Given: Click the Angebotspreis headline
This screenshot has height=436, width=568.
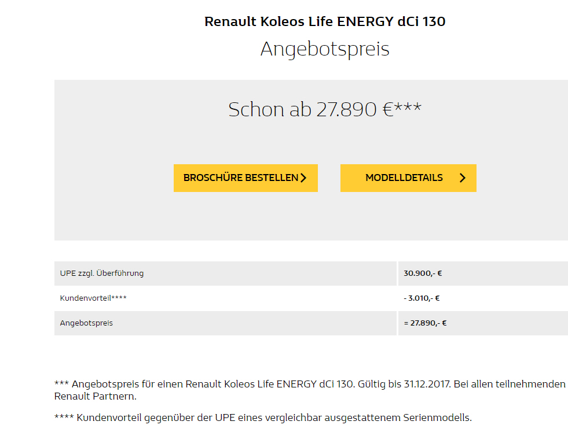Looking at the screenshot, I should click(x=325, y=49).
